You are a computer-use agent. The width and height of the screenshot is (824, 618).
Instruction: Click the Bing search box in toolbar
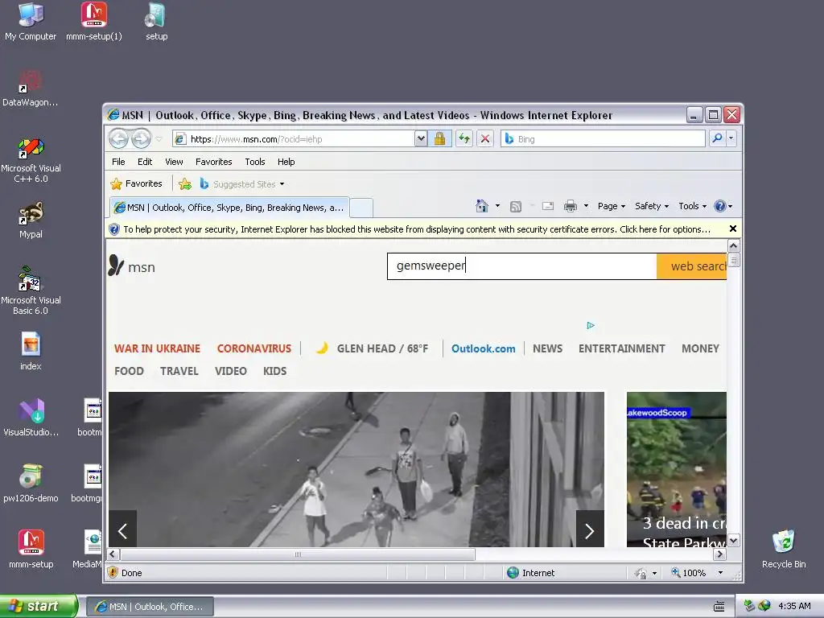[602, 138]
